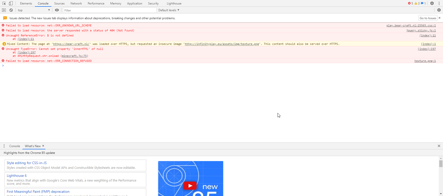Open the jquery.sticky.js:1 source link
This screenshot has height=196, width=443.
pos(421,30)
